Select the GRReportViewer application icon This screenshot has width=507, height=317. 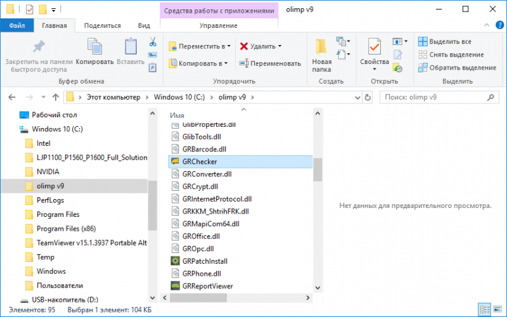[176, 286]
